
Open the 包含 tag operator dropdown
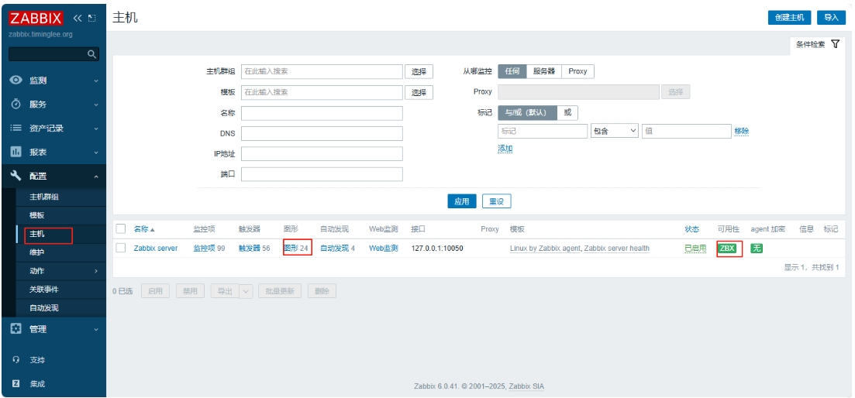(615, 131)
